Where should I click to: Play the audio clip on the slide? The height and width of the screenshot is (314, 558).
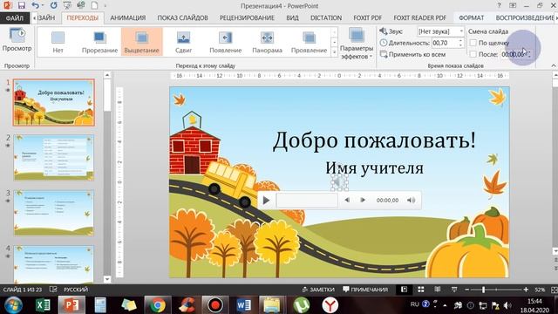[266, 200]
